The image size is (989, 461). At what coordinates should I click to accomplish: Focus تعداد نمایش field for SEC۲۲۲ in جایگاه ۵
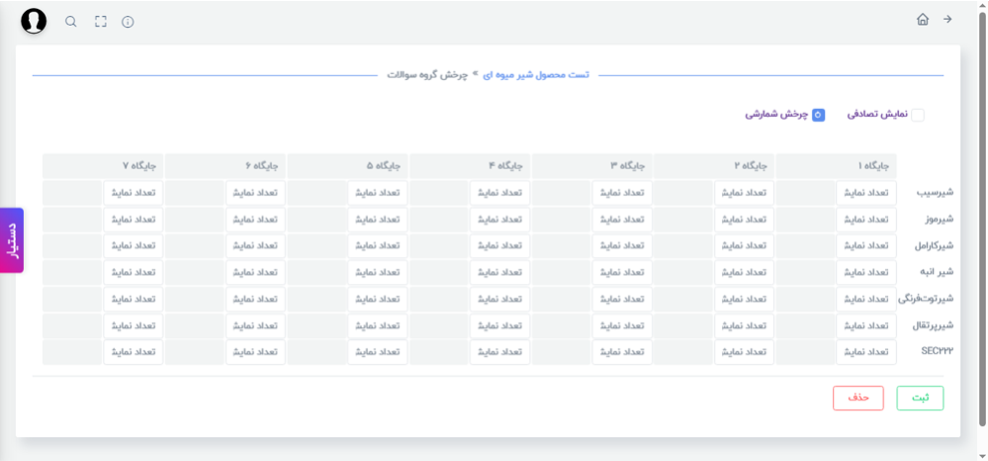coord(378,352)
